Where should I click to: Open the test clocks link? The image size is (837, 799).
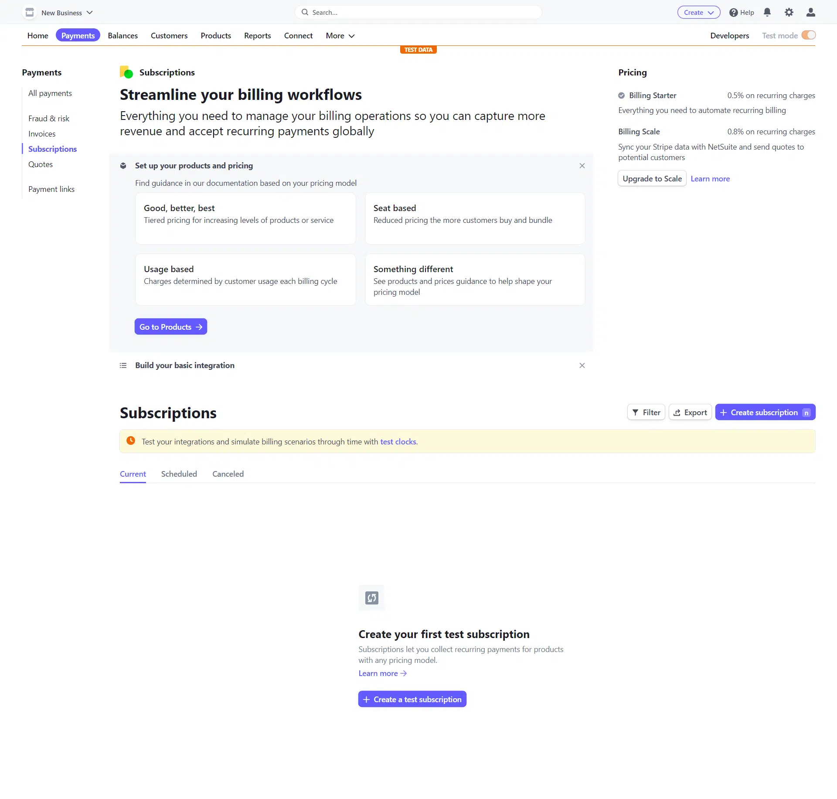398,441
